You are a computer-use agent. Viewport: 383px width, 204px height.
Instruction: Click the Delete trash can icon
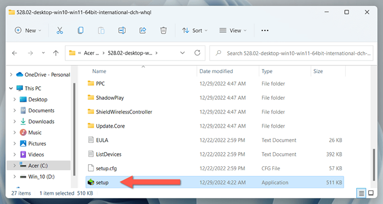pos(164,31)
